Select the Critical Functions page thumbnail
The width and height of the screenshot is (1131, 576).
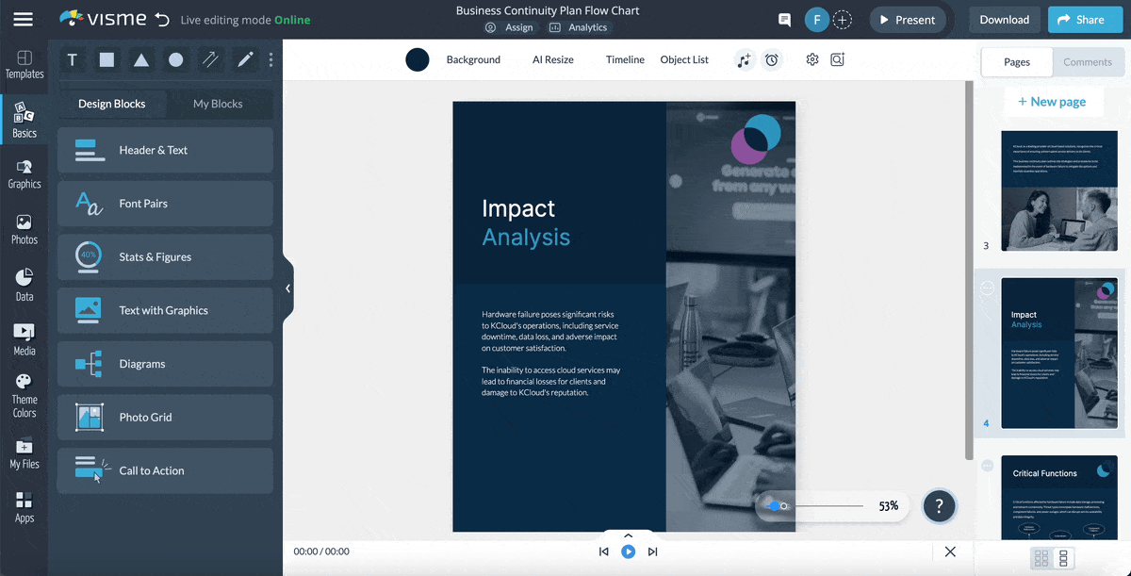[1058, 497]
